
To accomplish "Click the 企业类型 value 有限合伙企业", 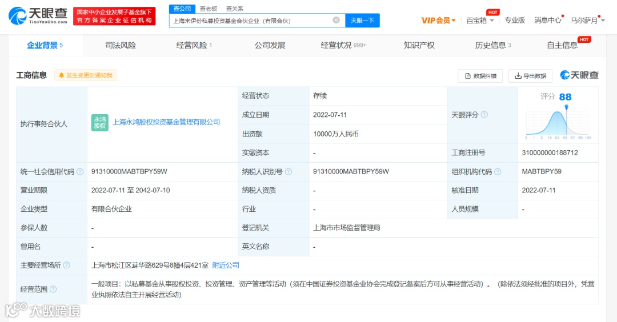I will coord(111,209).
